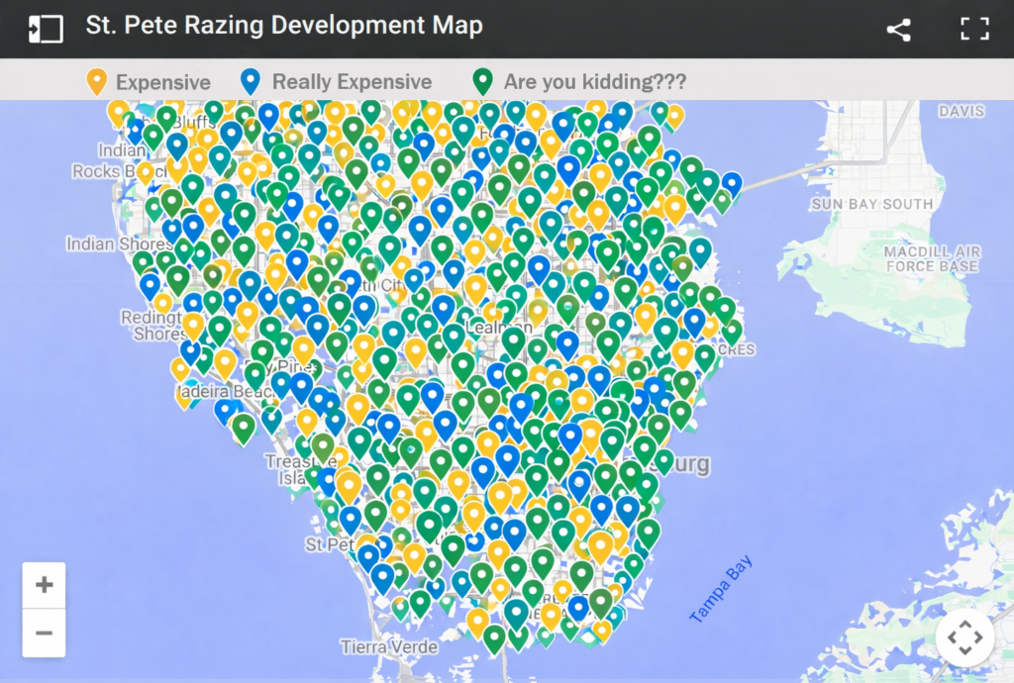Click the share map icon
Image resolution: width=1014 pixels, height=683 pixels.
(x=898, y=29)
